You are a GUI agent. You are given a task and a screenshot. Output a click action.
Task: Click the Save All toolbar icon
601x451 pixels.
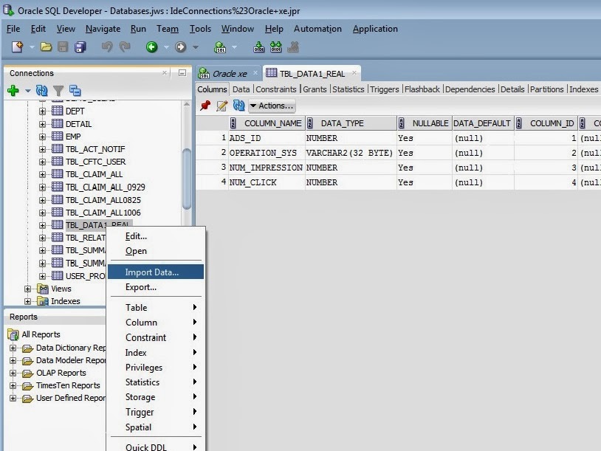click(x=80, y=47)
